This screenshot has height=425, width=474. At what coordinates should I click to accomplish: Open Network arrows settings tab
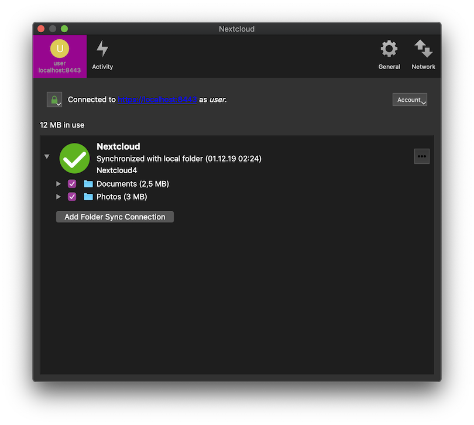423,56
